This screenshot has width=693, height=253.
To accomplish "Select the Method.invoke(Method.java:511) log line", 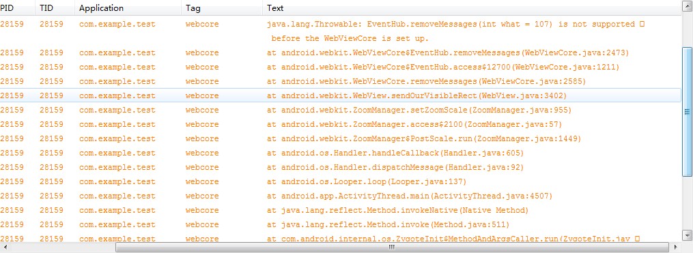I will (x=340, y=224).
